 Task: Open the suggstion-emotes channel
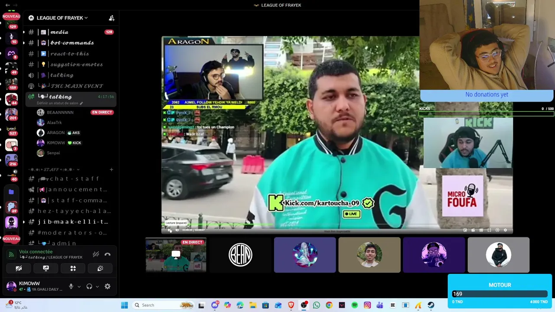[70, 65]
